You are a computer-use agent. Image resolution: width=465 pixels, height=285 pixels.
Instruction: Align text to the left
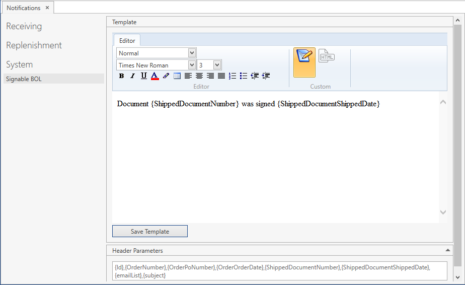188,76
